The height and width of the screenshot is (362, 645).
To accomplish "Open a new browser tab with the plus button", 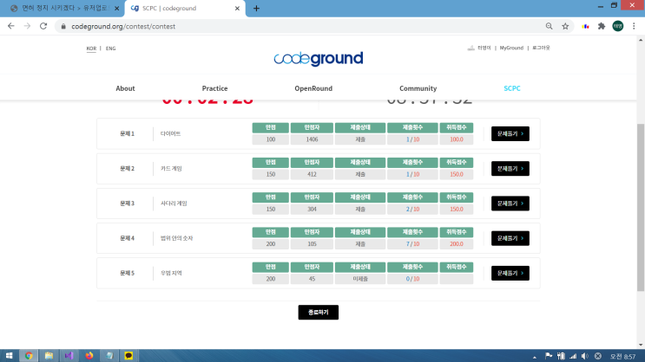I will (256, 8).
